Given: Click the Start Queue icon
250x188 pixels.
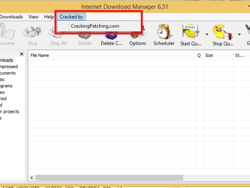Looking at the screenshot, I should 191,35.
